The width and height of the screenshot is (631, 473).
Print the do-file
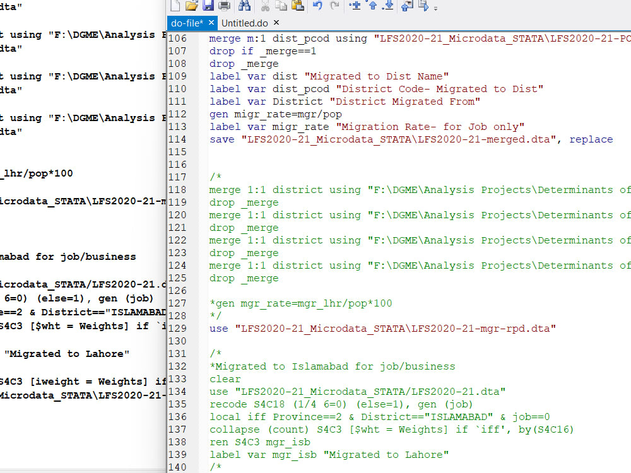(225, 7)
